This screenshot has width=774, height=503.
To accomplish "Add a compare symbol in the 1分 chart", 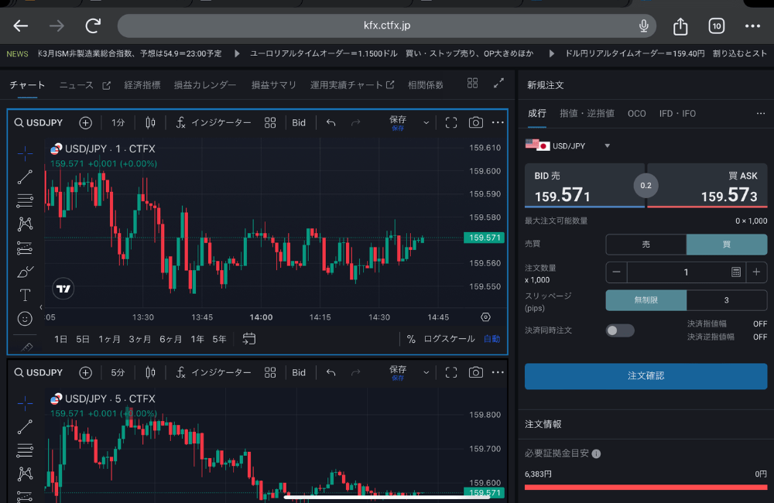I will 85,122.
